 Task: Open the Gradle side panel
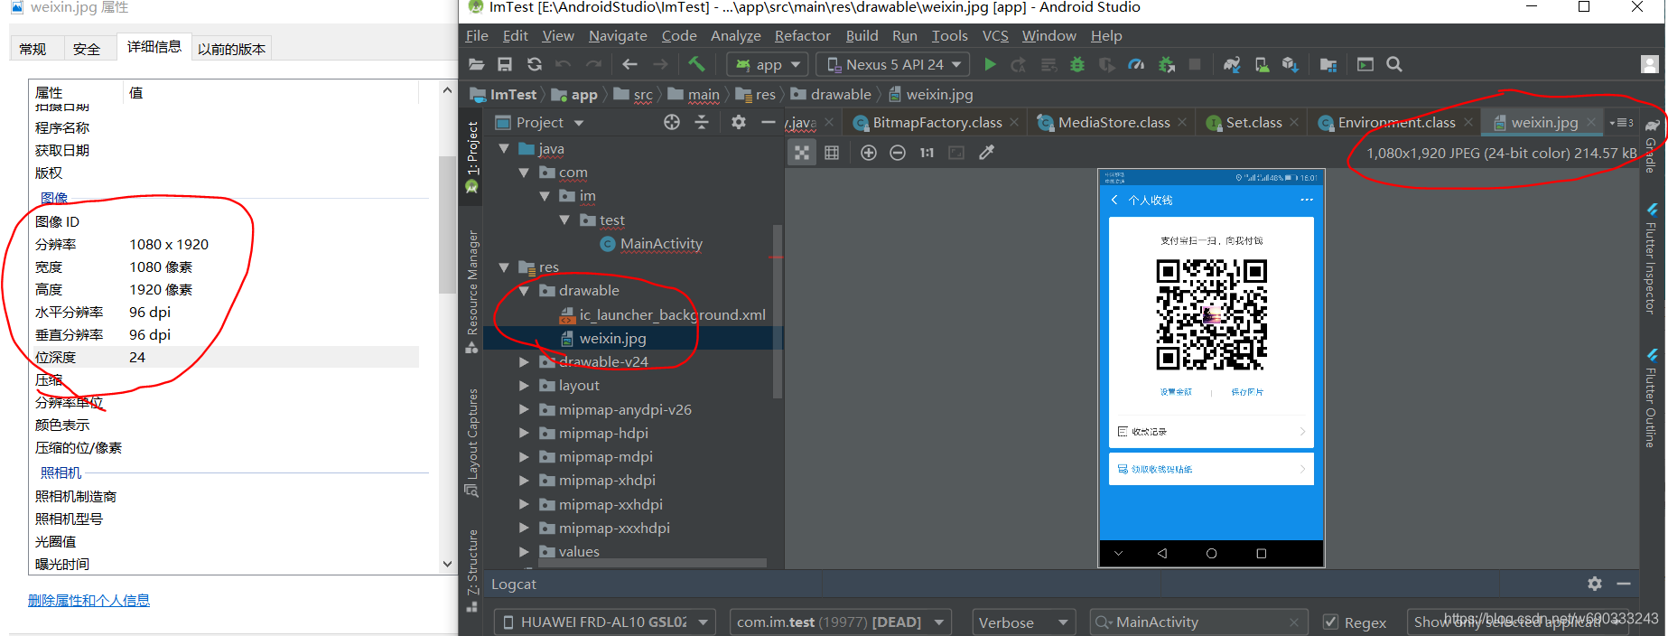point(1651,146)
